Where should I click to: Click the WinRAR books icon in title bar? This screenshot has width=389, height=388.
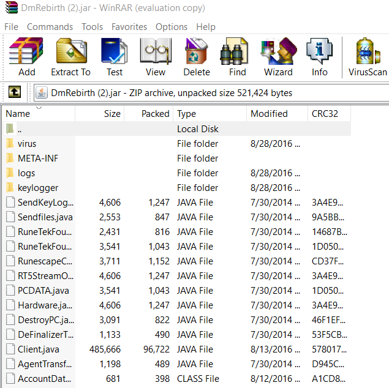pyautogui.click(x=12, y=7)
